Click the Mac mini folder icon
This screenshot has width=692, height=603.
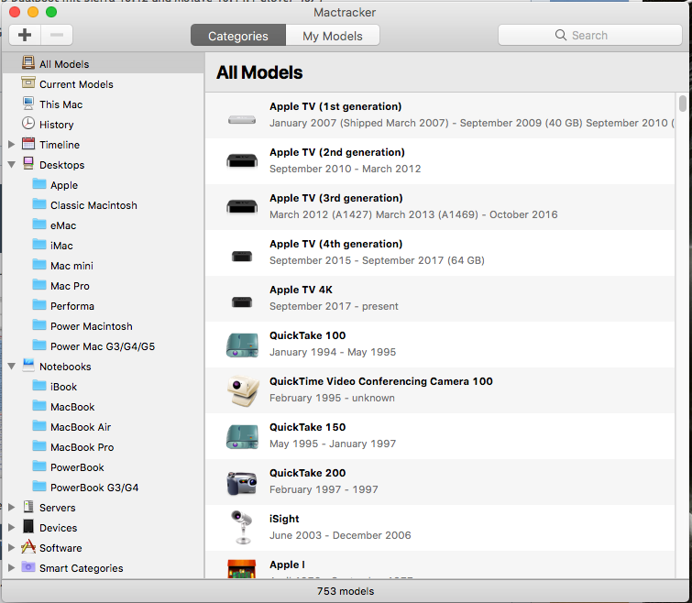click(x=39, y=265)
